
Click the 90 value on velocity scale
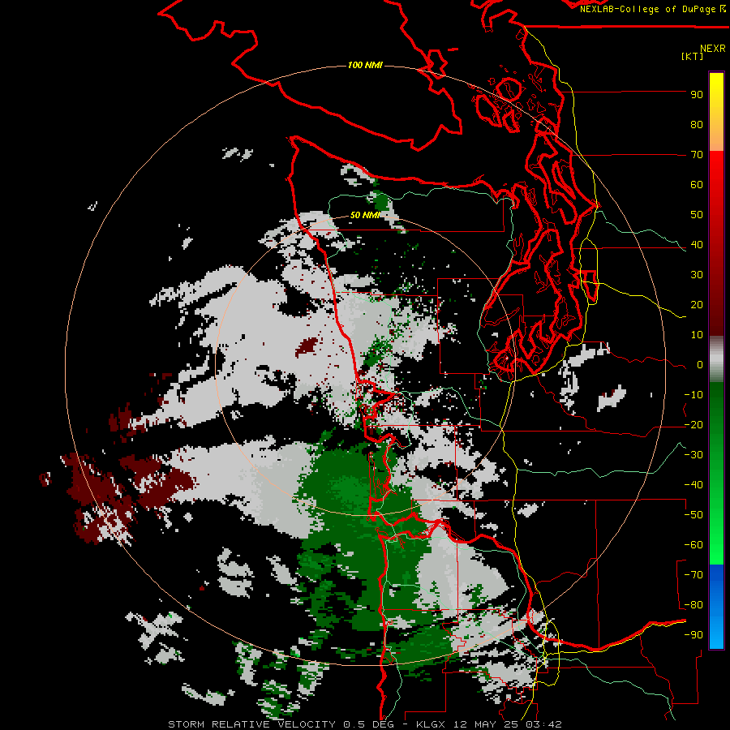tap(697, 95)
